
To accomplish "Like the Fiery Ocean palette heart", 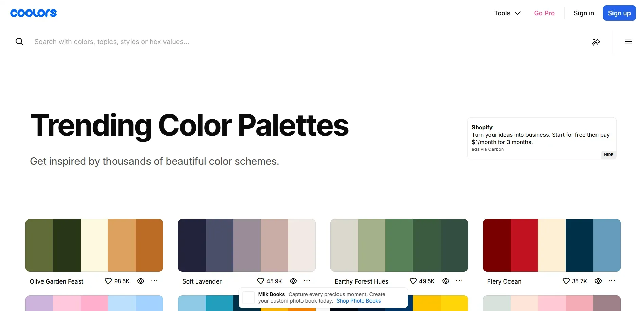I will tap(566, 281).
